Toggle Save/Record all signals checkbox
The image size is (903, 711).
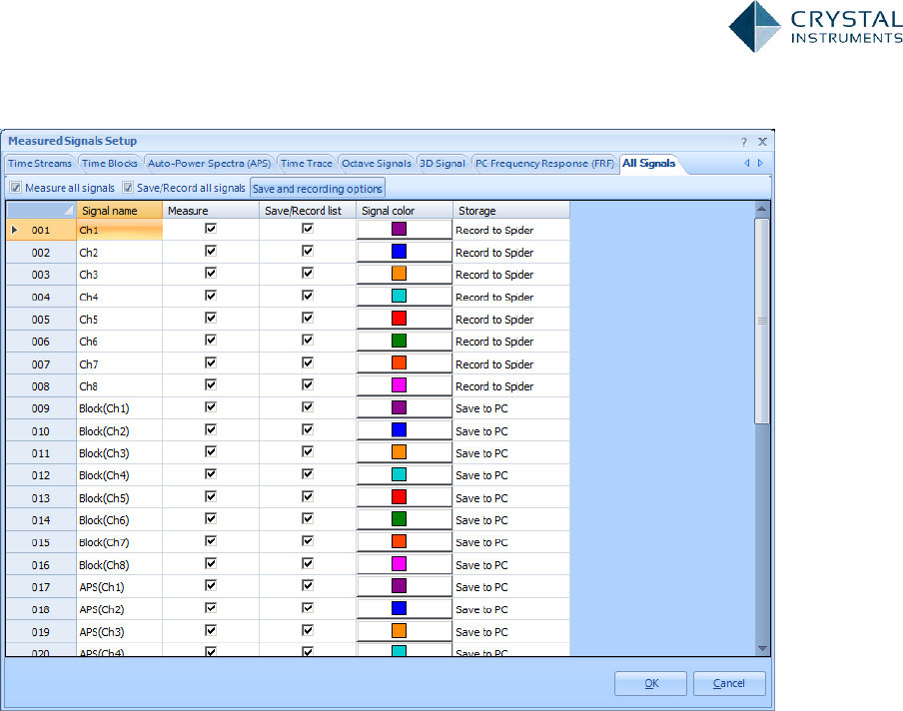click(128, 188)
